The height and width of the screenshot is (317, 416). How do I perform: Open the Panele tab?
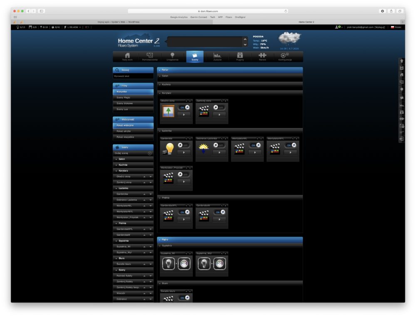pyautogui.click(x=262, y=57)
